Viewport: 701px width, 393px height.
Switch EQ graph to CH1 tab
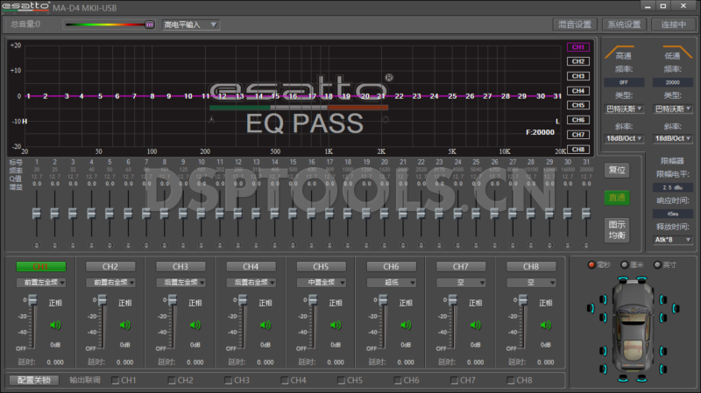578,47
